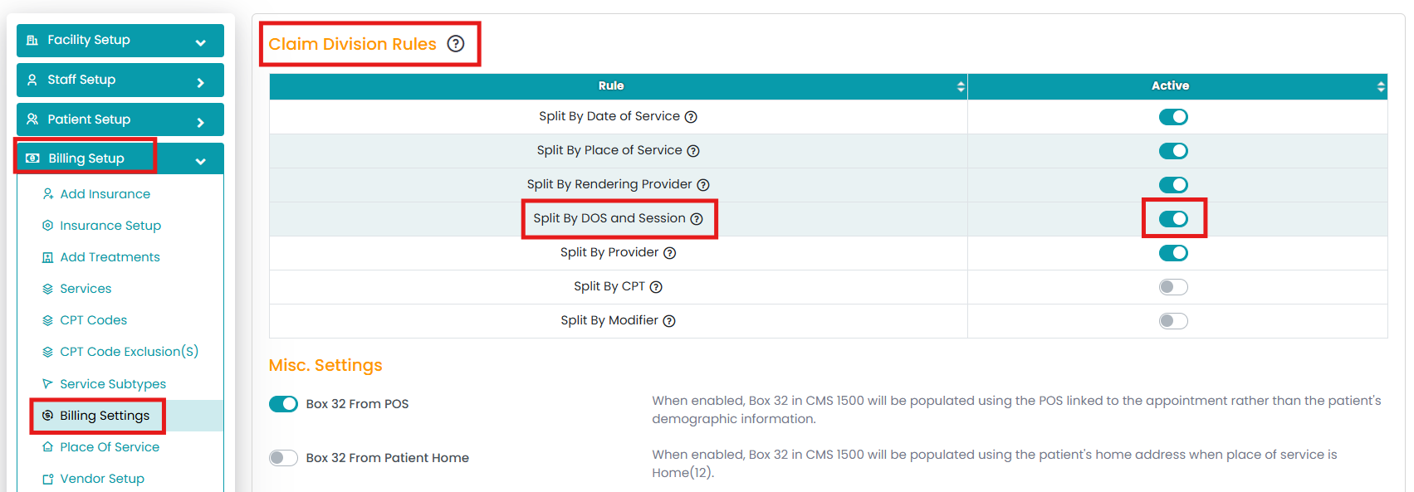
Task: Open Insurance Setup in sidebar
Action: point(110,226)
